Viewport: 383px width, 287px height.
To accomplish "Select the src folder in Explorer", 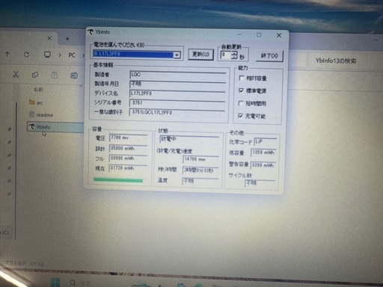I will (x=36, y=102).
